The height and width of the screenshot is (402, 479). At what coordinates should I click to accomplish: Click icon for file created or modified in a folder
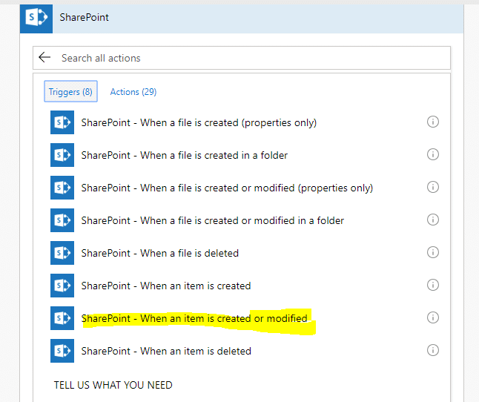[x=62, y=220]
